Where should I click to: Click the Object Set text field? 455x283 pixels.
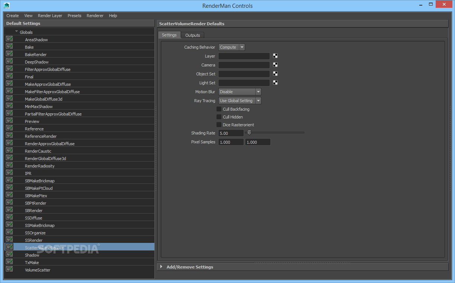(244, 74)
